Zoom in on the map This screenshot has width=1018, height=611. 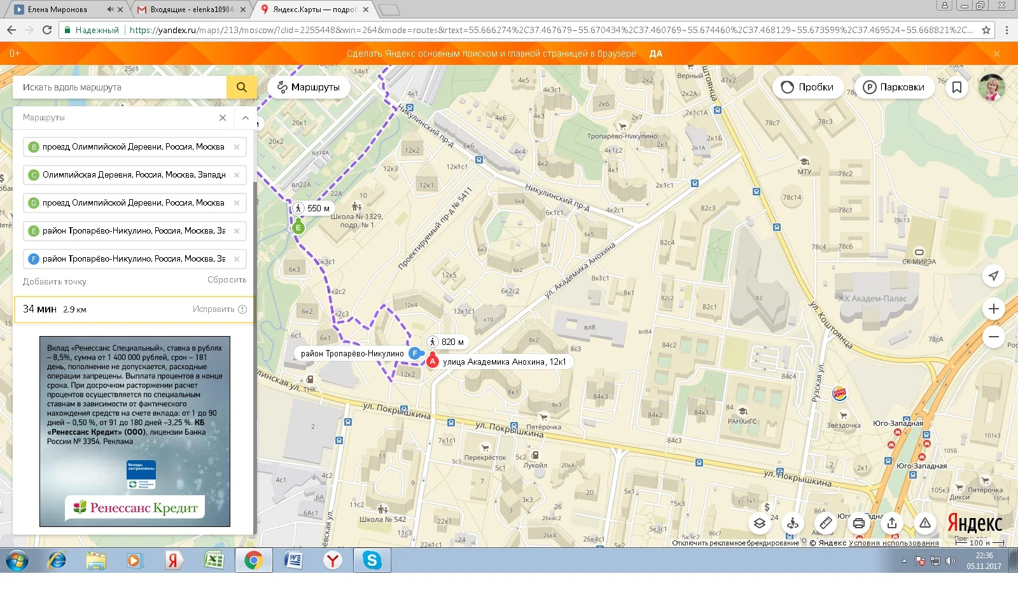tap(993, 309)
